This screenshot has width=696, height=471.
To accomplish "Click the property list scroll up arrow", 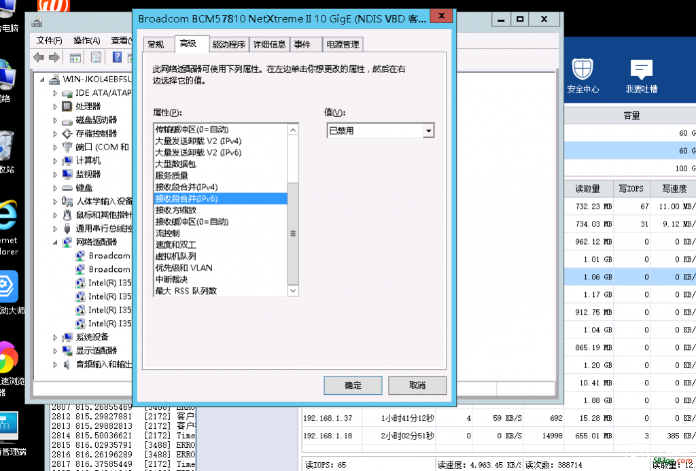I will 292,130.
